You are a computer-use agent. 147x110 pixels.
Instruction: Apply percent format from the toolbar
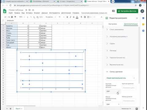tap(31, 17)
